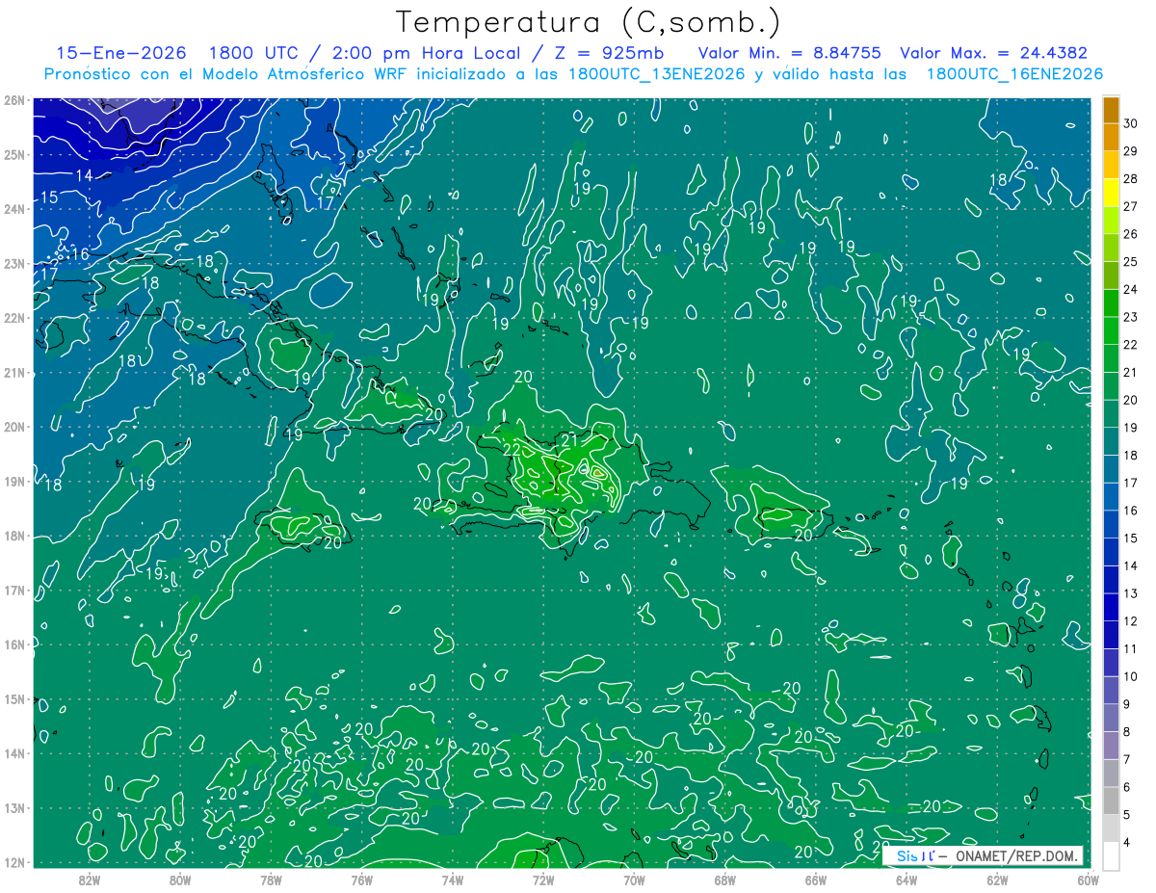
Task: Click the latitude axis label "15N"
Action: (x=13, y=699)
